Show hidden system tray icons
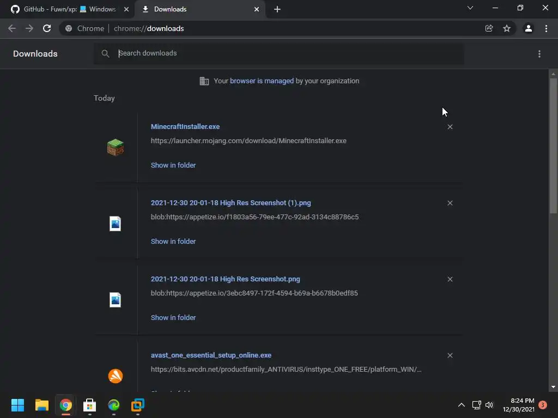 tap(462, 405)
